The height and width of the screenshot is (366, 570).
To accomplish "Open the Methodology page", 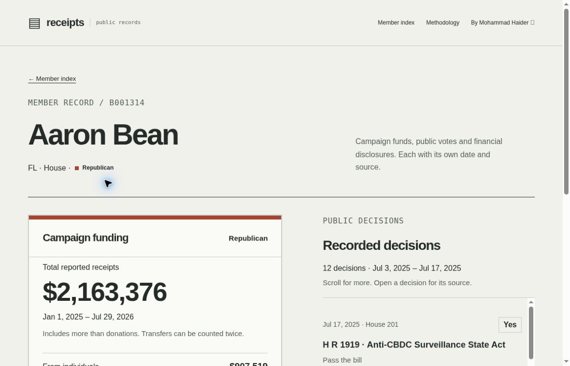I will (442, 23).
